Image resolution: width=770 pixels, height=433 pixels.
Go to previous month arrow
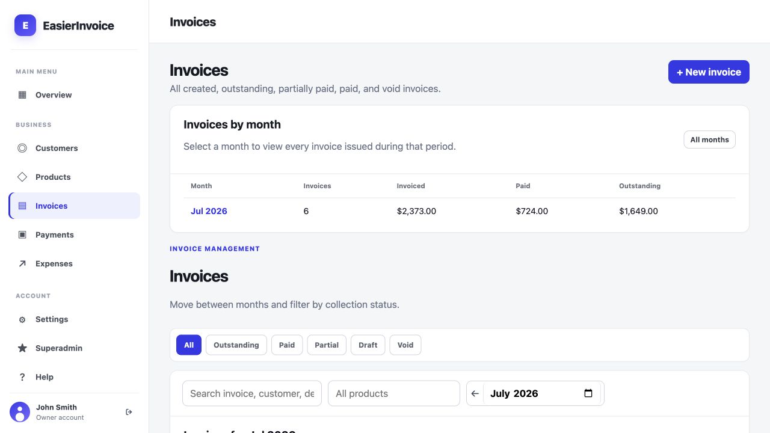pos(475,393)
